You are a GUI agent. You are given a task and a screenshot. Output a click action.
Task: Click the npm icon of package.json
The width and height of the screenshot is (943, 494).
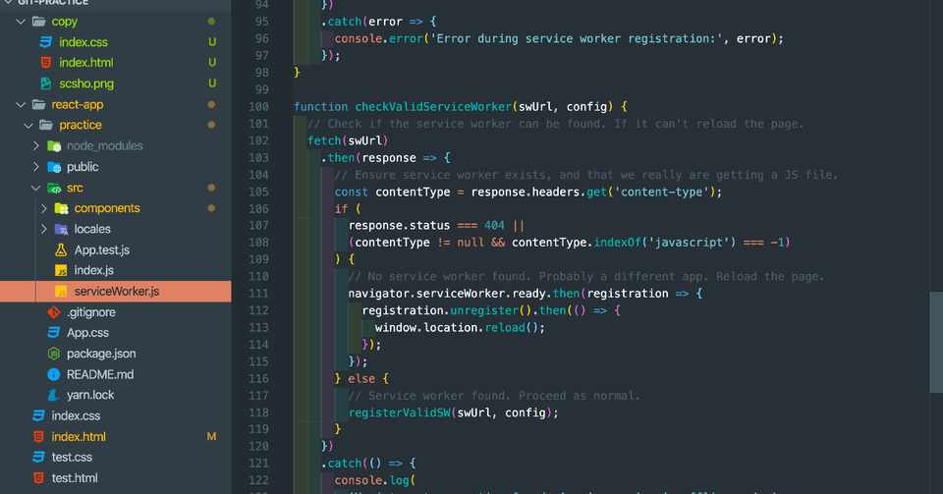click(53, 354)
